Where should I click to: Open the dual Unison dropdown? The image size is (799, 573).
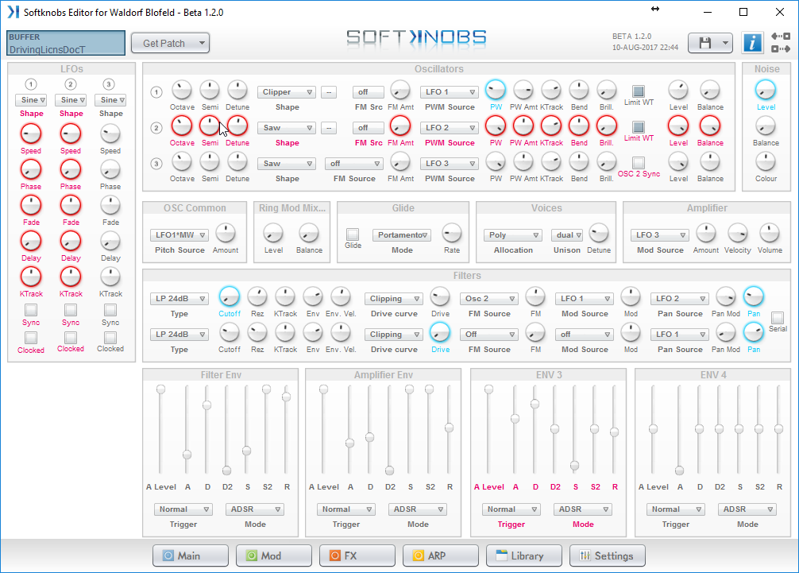tap(566, 235)
